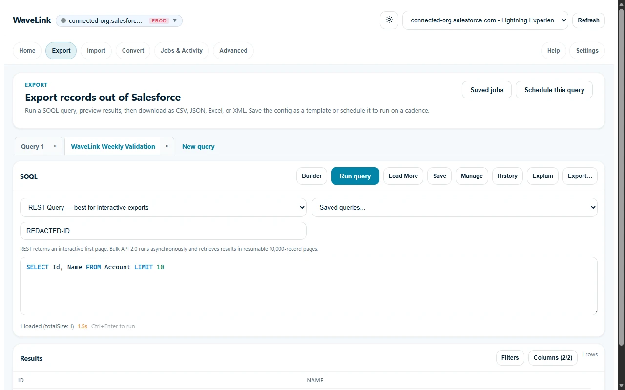Screen dimensions: 625x390
Task: Select the WaveLink Weekly Validation tab
Action: [x=113, y=146]
